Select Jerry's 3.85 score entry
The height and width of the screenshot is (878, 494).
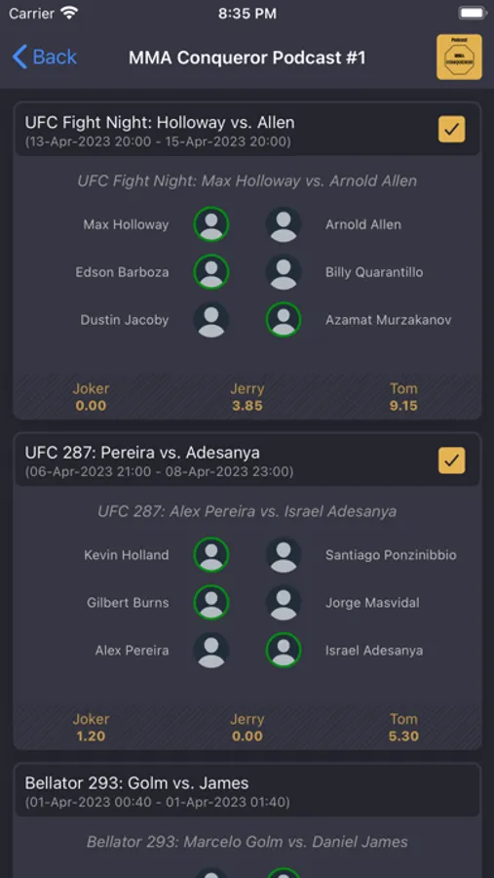coord(247,397)
